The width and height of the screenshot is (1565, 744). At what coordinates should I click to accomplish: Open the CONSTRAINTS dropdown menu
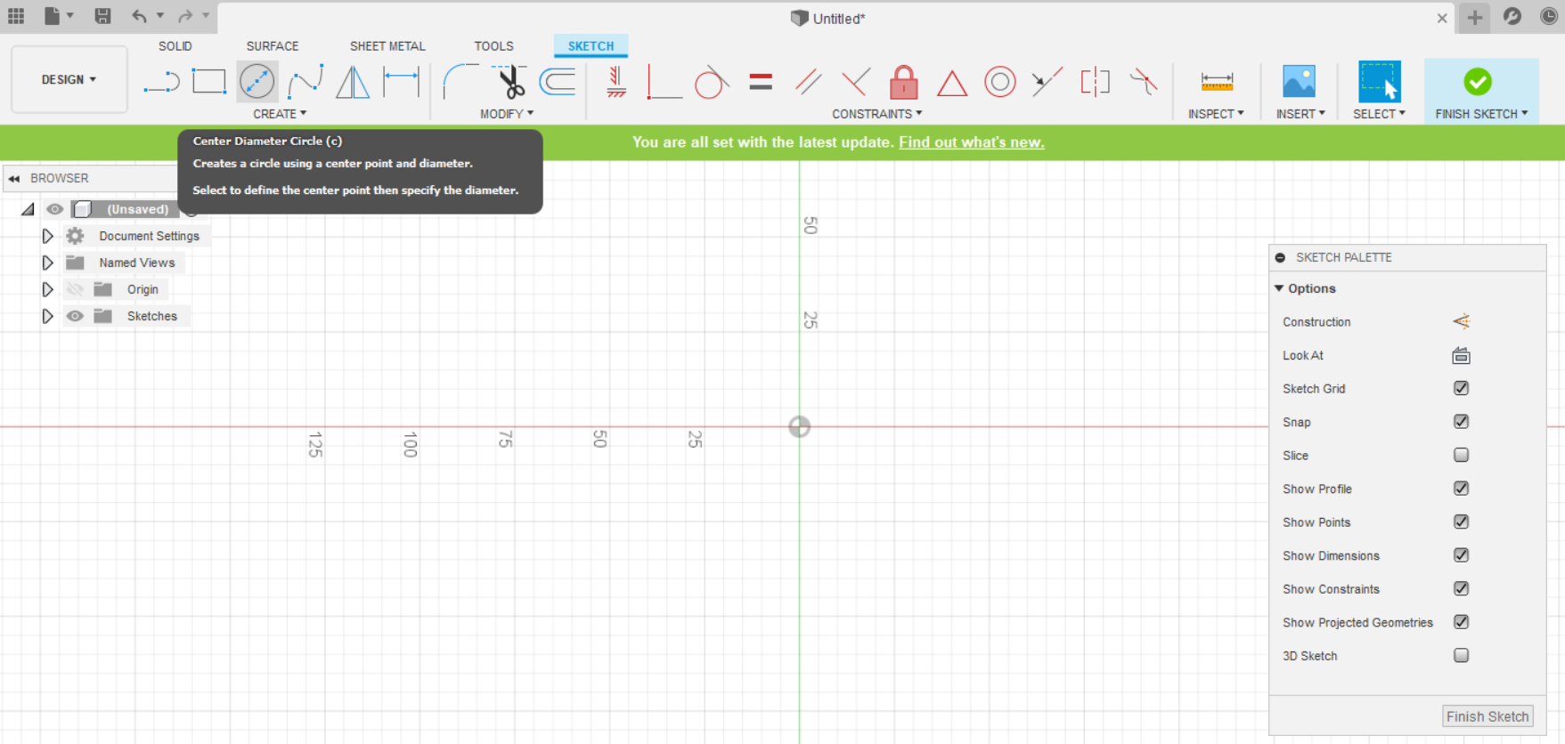(877, 114)
